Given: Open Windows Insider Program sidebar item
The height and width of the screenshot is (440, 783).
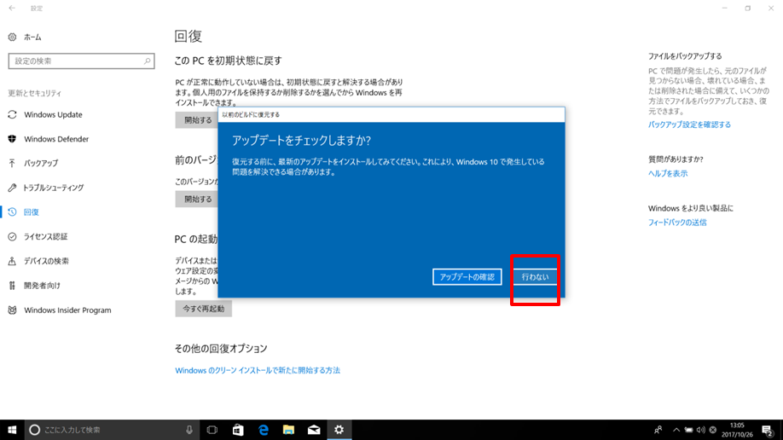Looking at the screenshot, I should 67,310.
